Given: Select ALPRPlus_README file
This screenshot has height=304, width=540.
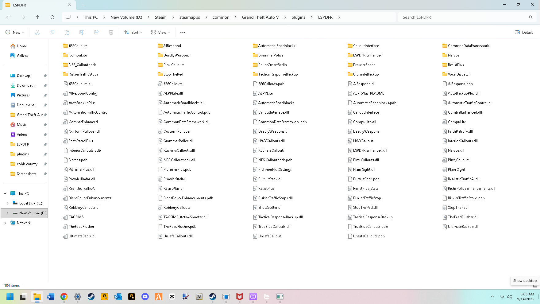Looking at the screenshot, I should point(366,93).
